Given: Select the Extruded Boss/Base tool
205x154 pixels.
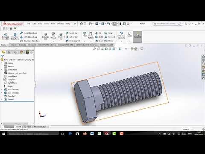Looking at the screenshot, I should point(6,36).
